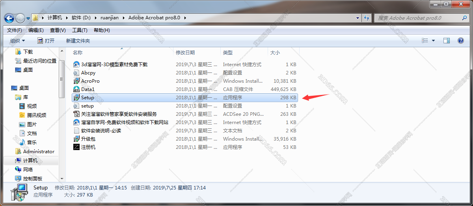Click the change view icon
473x206 pixels.
tap(425, 41)
